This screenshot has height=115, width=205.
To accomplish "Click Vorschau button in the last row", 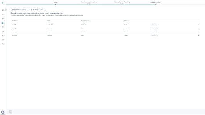I will point(153,36).
